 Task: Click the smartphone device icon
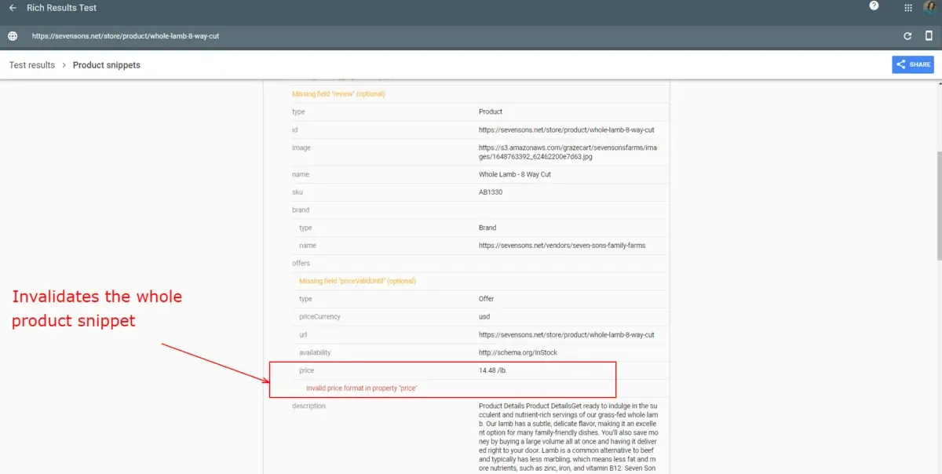pos(929,36)
